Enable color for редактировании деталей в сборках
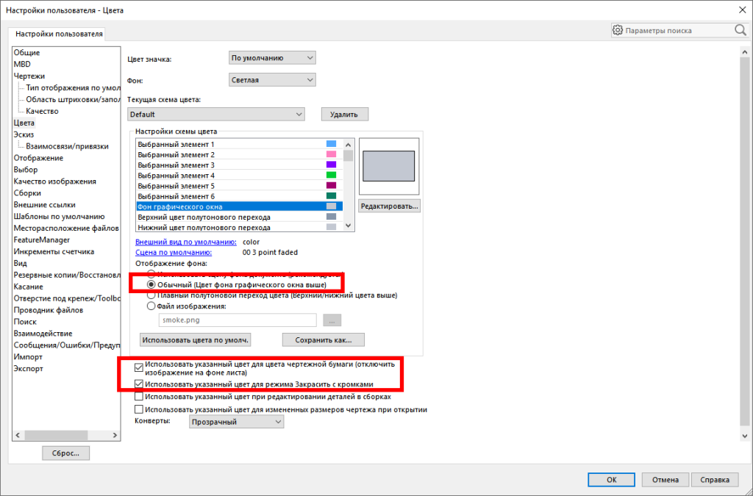 pyautogui.click(x=139, y=397)
